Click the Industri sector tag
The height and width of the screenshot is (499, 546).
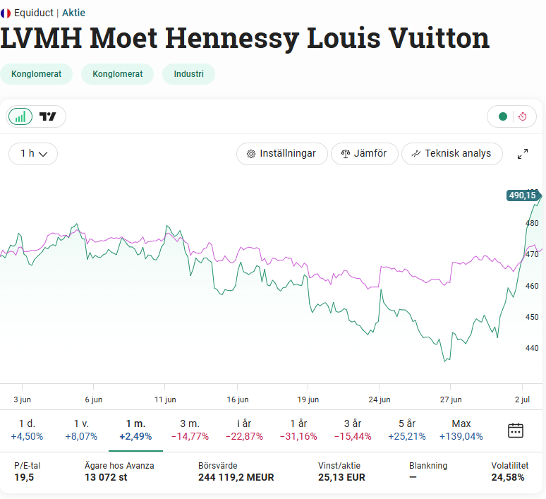tap(189, 74)
